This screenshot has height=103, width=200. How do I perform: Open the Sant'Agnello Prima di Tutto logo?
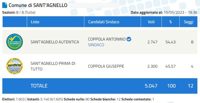click(x=15, y=66)
